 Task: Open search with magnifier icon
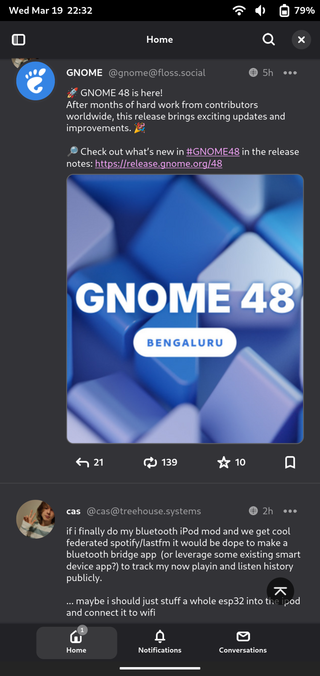(x=269, y=39)
